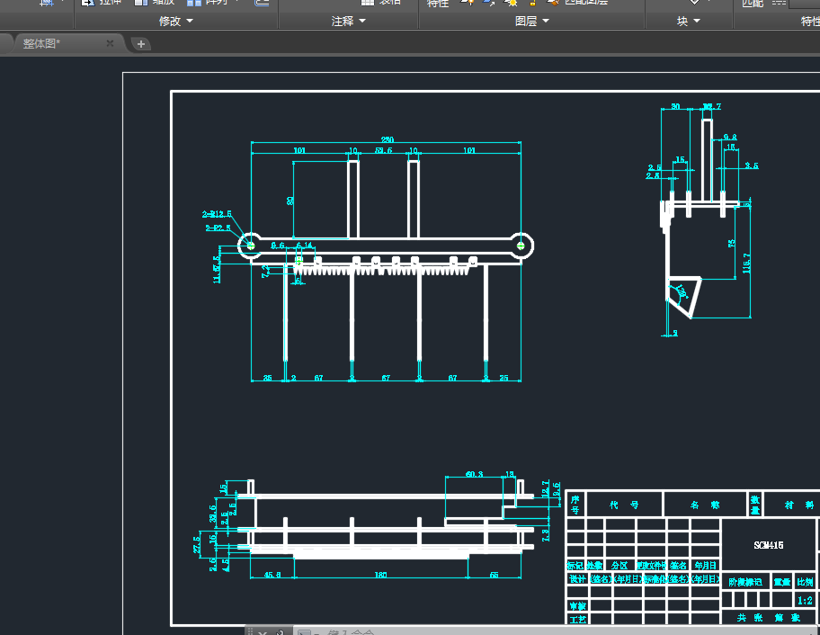Insert a table with the 表格 icon
Screen dimensions: 820x635
(368, 3)
